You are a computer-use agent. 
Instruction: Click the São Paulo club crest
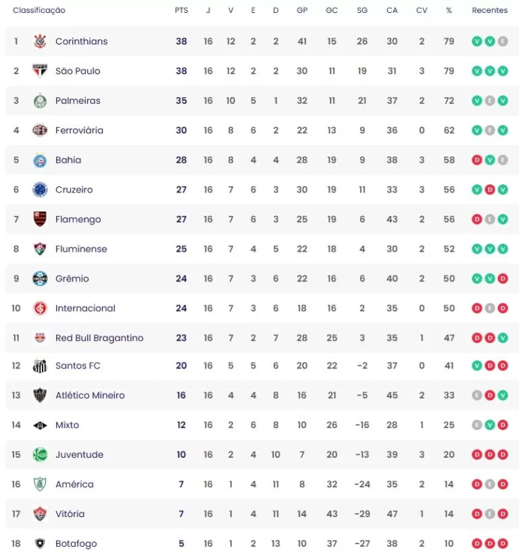40,71
